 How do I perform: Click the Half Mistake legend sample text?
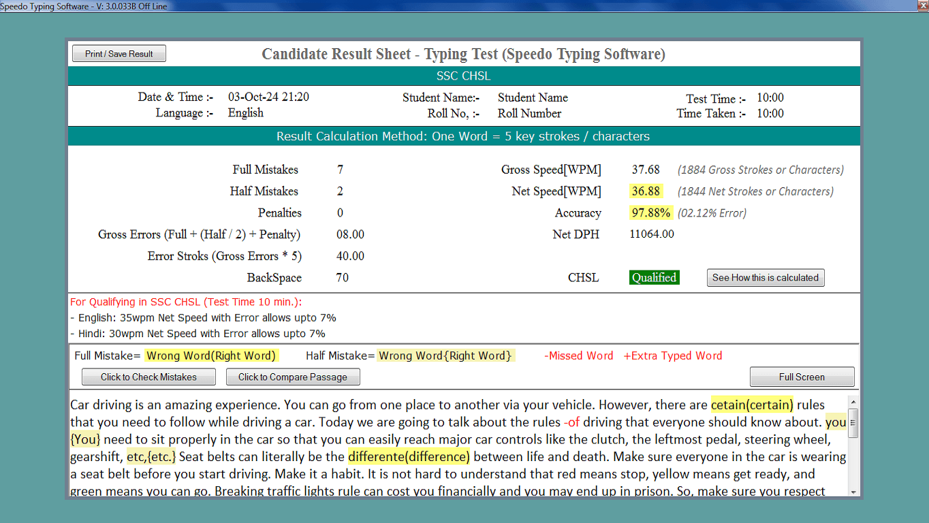[445, 355]
